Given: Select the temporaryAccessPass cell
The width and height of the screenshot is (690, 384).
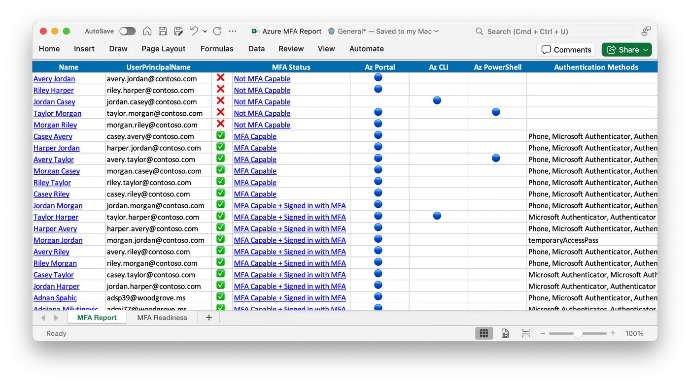Looking at the screenshot, I should 592,240.
